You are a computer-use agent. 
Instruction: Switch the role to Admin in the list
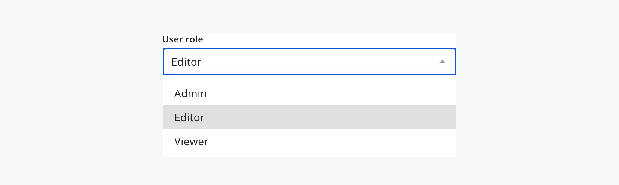309,93
